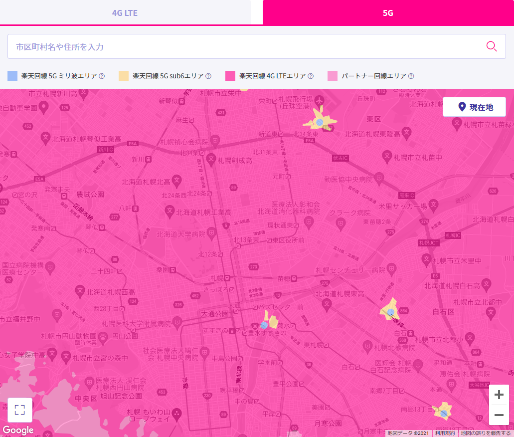Open help for パートナー回線エリア legend
514x437 pixels.
point(411,76)
